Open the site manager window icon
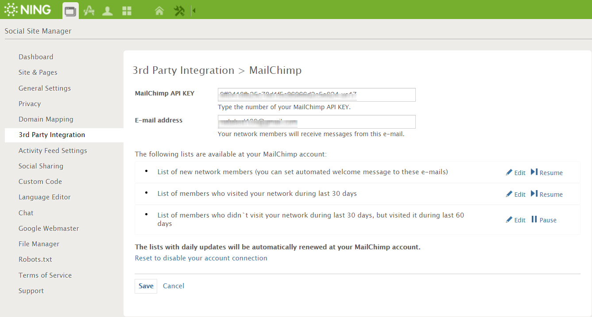The width and height of the screenshot is (592, 317). [70, 11]
